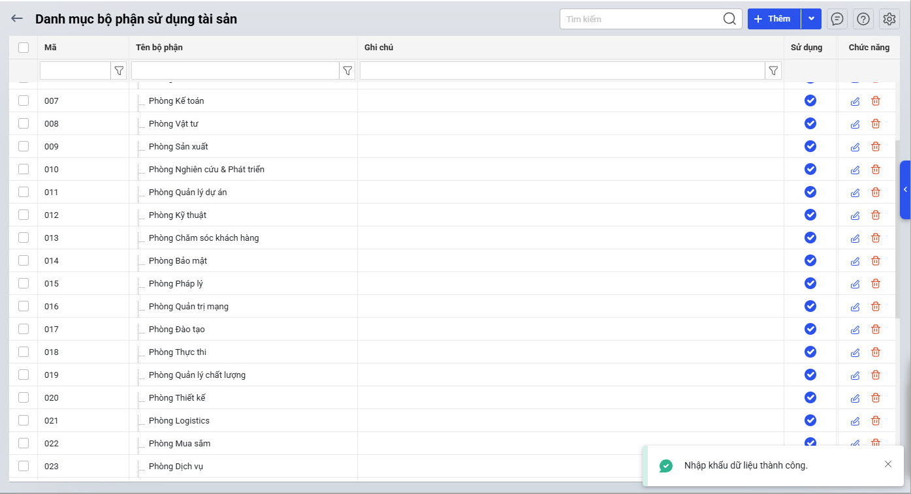Dismiss the import success notification
The width and height of the screenshot is (911, 494).
pos(887,464)
